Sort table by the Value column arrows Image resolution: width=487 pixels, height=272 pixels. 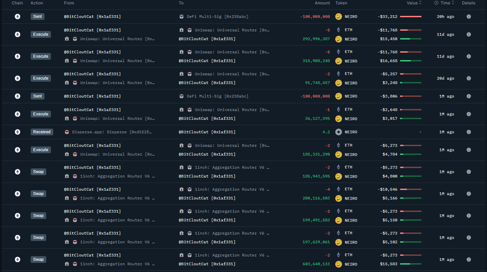pos(420,3)
